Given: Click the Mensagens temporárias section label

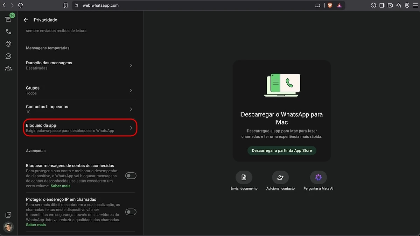Looking at the screenshot, I should [48, 48].
